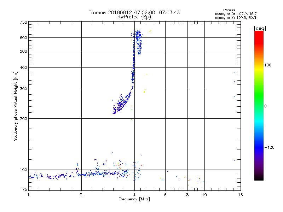
Task: Click the 'Frequency [MHz]' axis title
Action: [x=134, y=199]
